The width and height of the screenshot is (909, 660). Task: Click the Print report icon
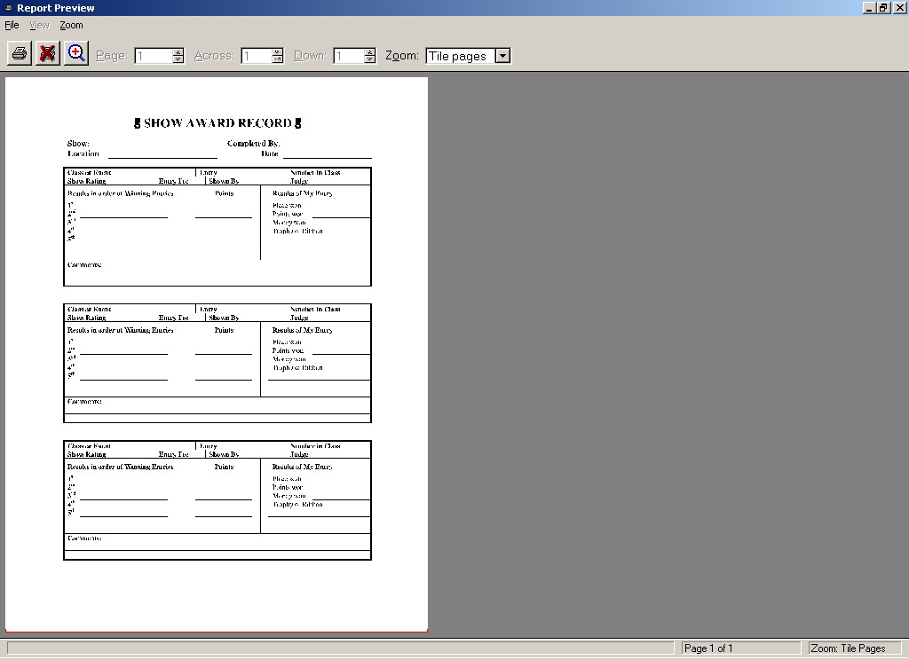click(20, 54)
